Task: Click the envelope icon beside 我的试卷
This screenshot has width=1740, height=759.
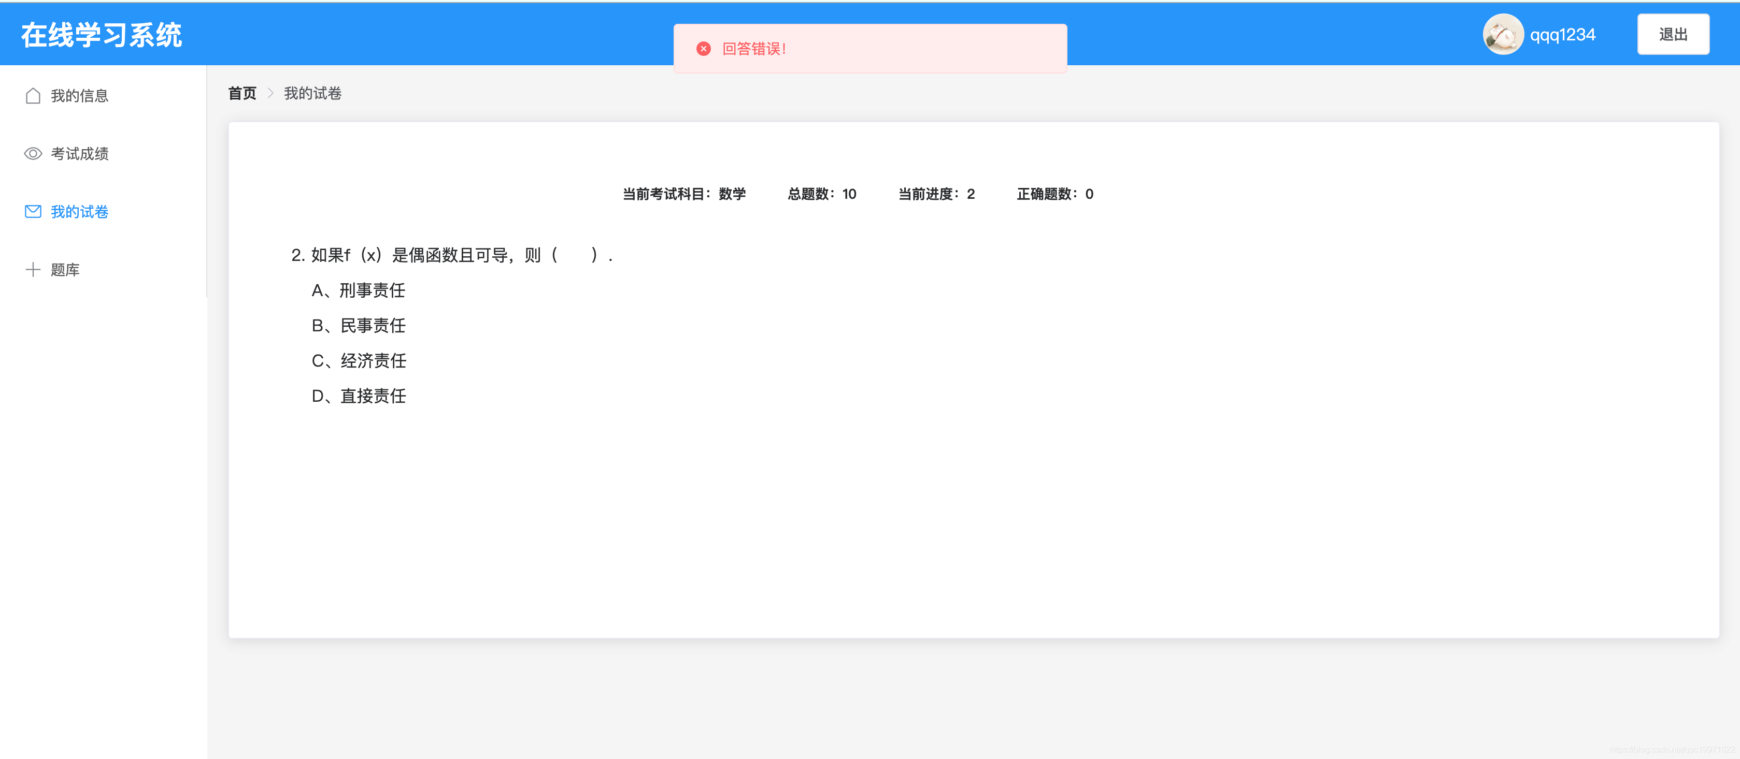Action: [x=33, y=212]
